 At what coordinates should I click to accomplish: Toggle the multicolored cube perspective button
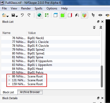tap(84, 15)
